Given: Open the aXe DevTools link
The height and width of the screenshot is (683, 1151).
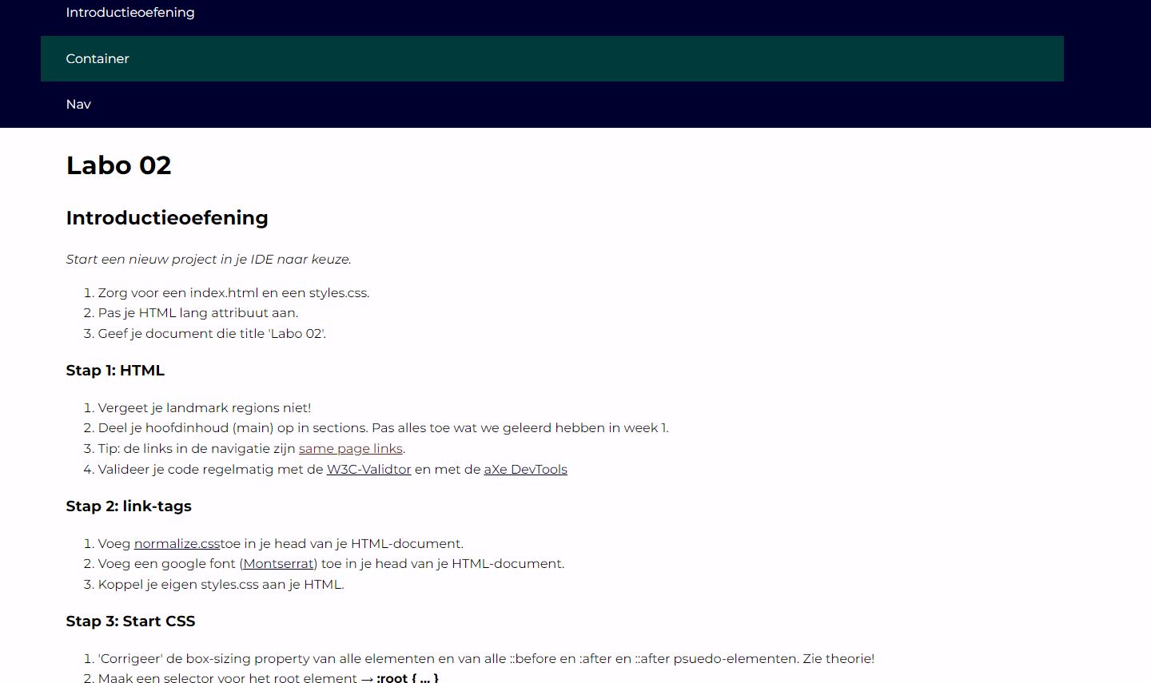Looking at the screenshot, I should 525,470.
